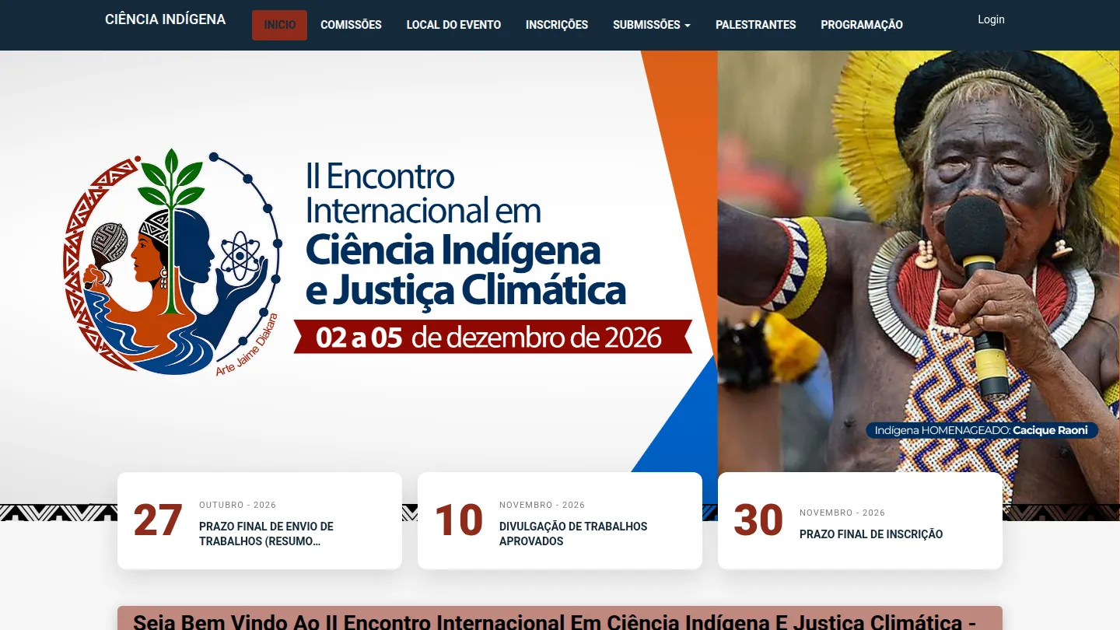The height and width of the screenshot is (630, 1120).
Task: Click 'DIVULGAÇÃO DE TRABALHOS APROVADOS' text
Action: coord(573,534)
